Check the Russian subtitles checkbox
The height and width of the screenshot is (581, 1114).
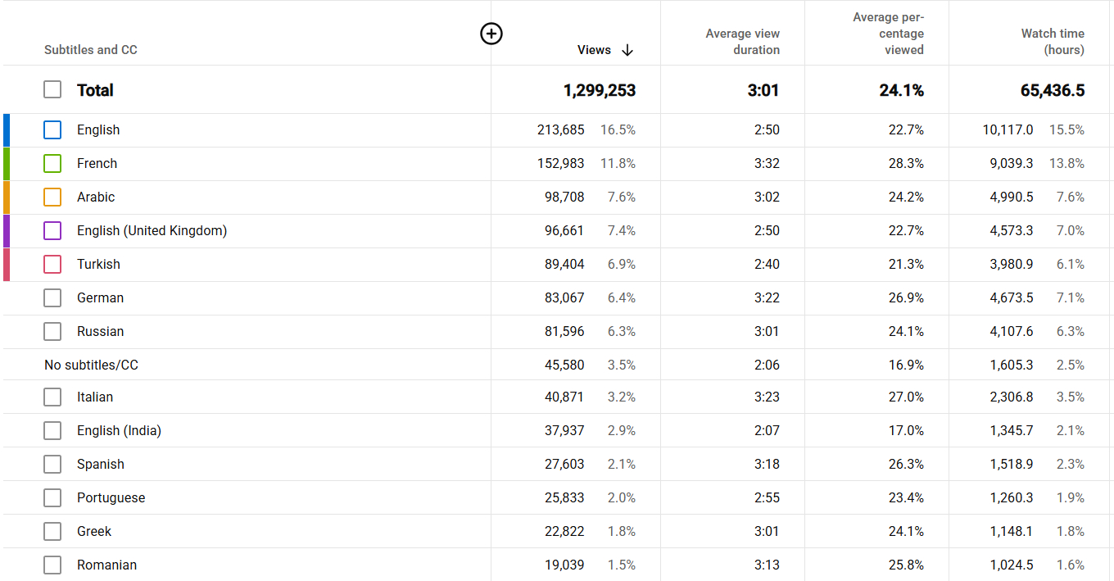[52, 331]
